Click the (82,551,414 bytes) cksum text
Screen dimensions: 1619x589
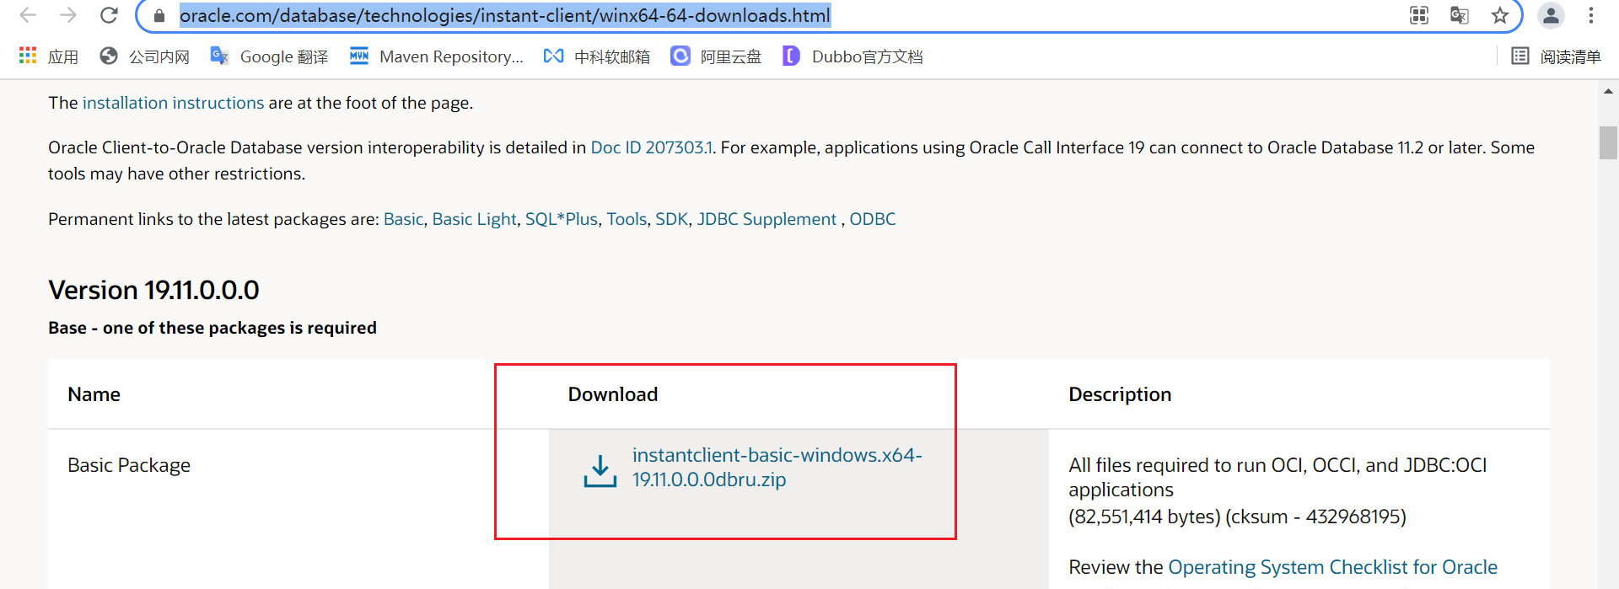[x=1237, y=517]
